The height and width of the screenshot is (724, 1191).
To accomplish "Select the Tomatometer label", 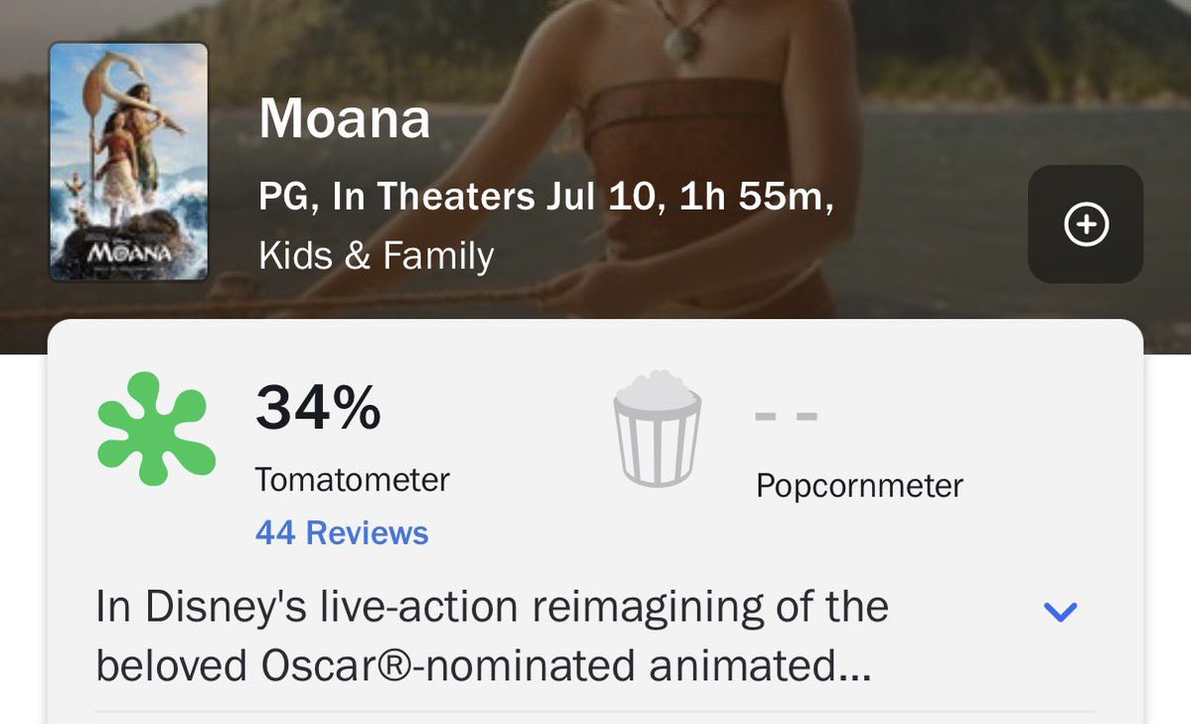I will point(353,480).
